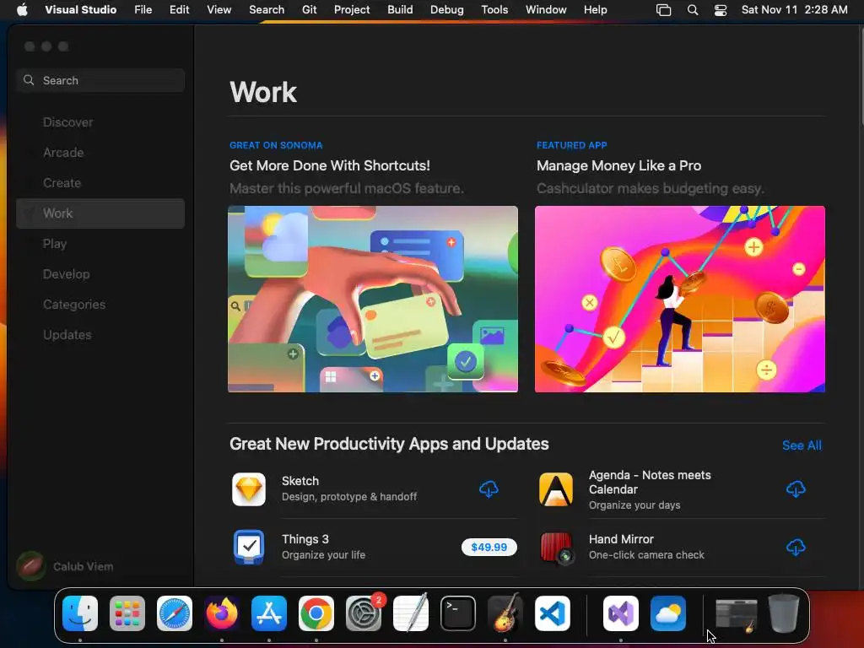The height and width of the screenshot is (648, 864).
Task: Launch Terminal from the Dock
Action: click(458, 613)
